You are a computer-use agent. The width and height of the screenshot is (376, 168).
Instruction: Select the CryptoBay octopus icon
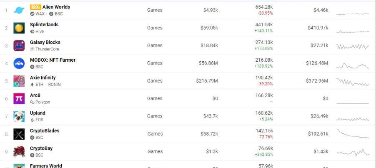(x=19, y=152)
